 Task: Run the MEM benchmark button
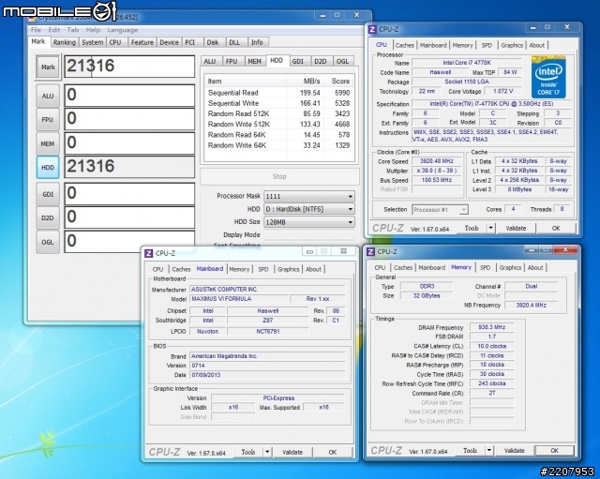pos(48,143)
